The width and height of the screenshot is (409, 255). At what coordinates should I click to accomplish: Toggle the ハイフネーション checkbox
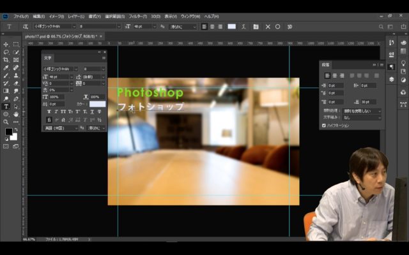click(x=324, y=126)
